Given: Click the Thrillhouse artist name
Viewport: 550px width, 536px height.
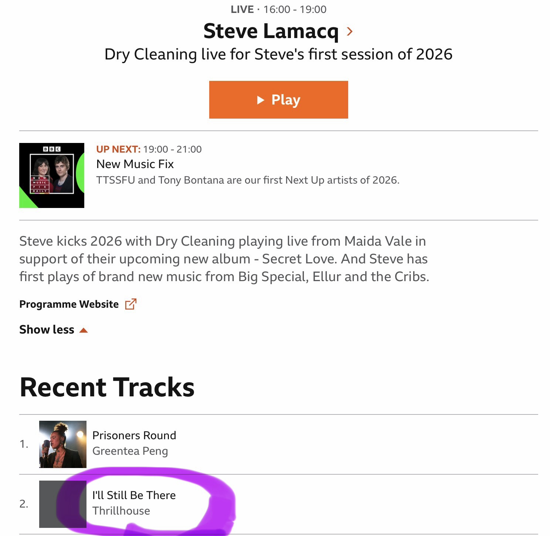Looking at the screenshot, I should (121, 511).
